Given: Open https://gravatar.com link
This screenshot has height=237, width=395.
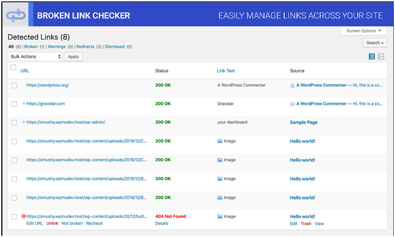Looking at the screenshot, I should 45,104.
